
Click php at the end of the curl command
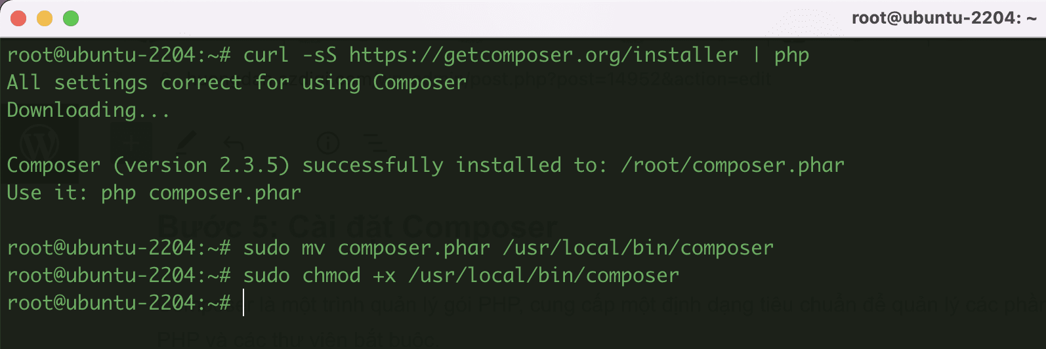pos(791,55)
